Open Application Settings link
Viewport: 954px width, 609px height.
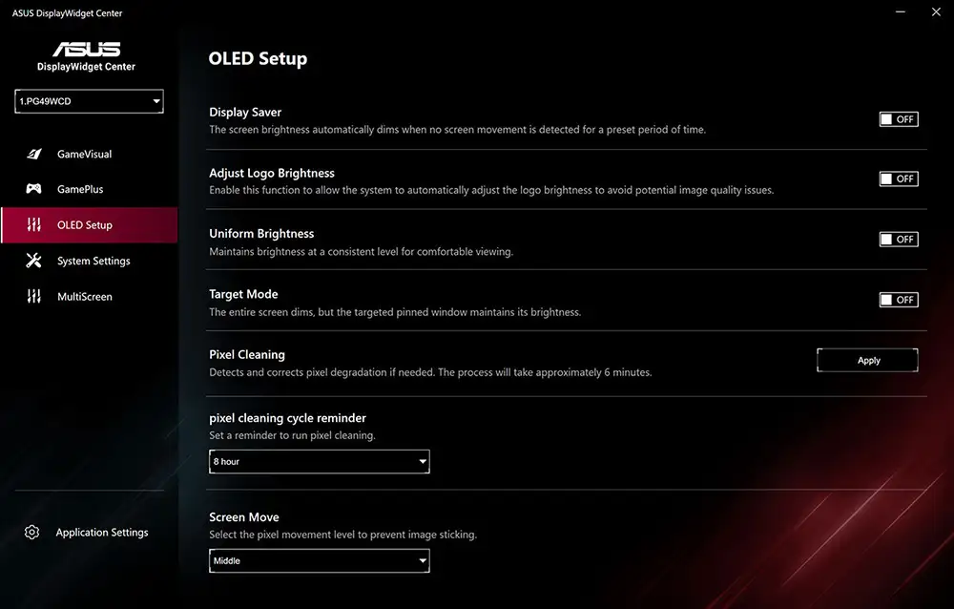102,533
